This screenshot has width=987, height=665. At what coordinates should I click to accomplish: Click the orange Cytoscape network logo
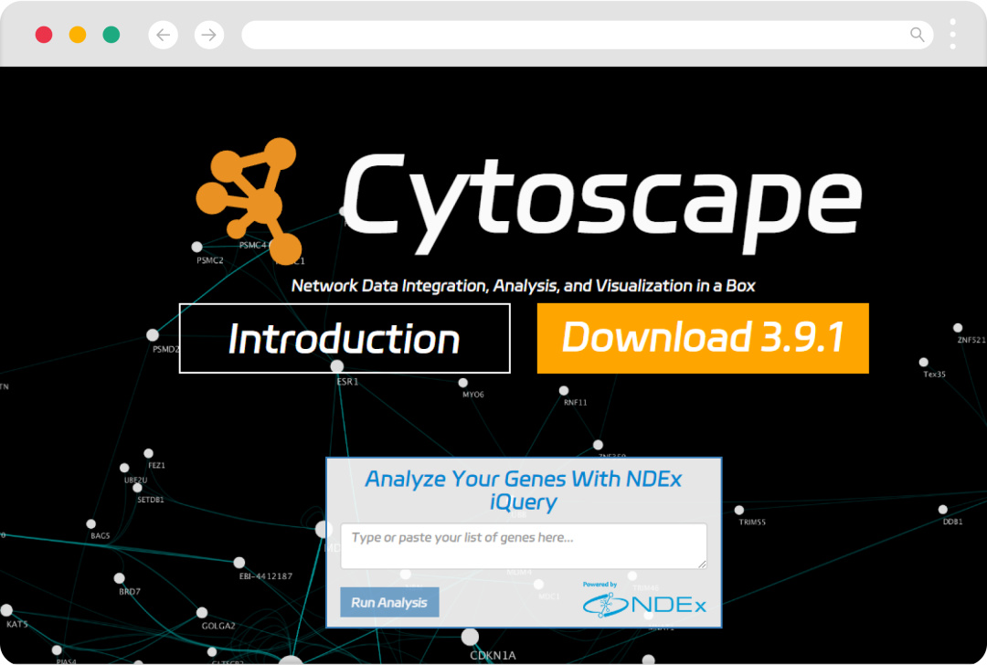coord(249,201)
